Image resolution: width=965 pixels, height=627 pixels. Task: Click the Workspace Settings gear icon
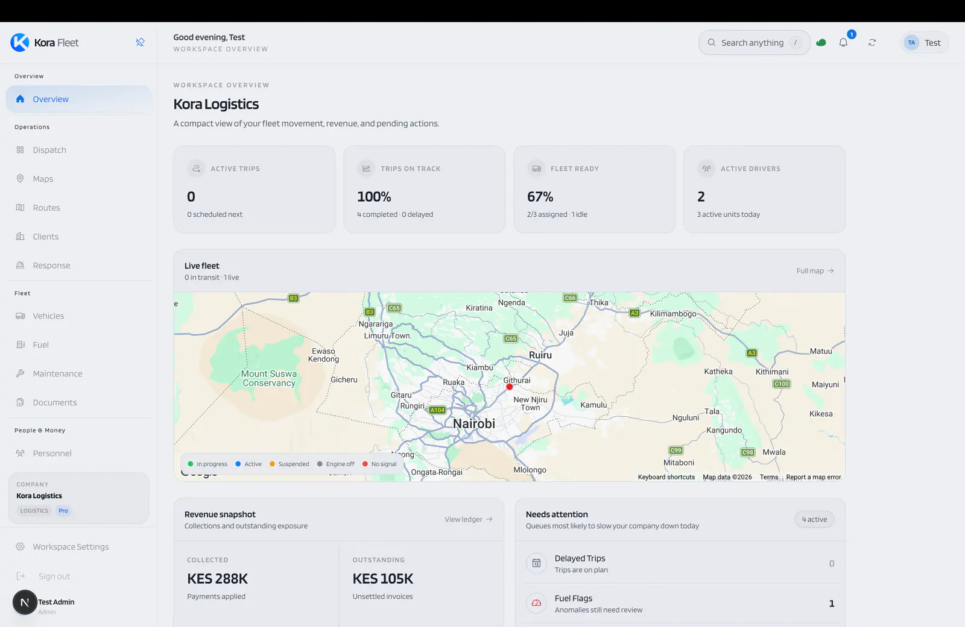tap(20, 547)
